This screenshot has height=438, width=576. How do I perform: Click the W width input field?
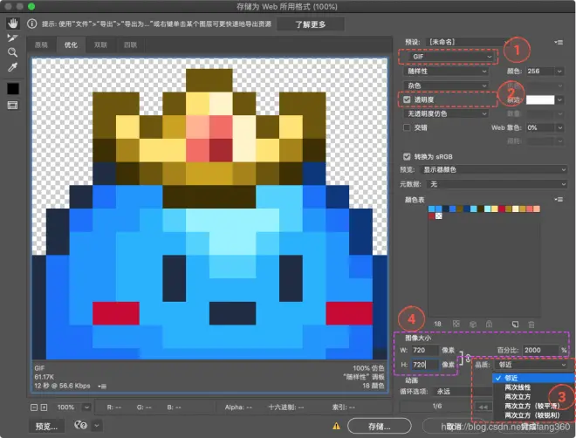coord(425,350)
